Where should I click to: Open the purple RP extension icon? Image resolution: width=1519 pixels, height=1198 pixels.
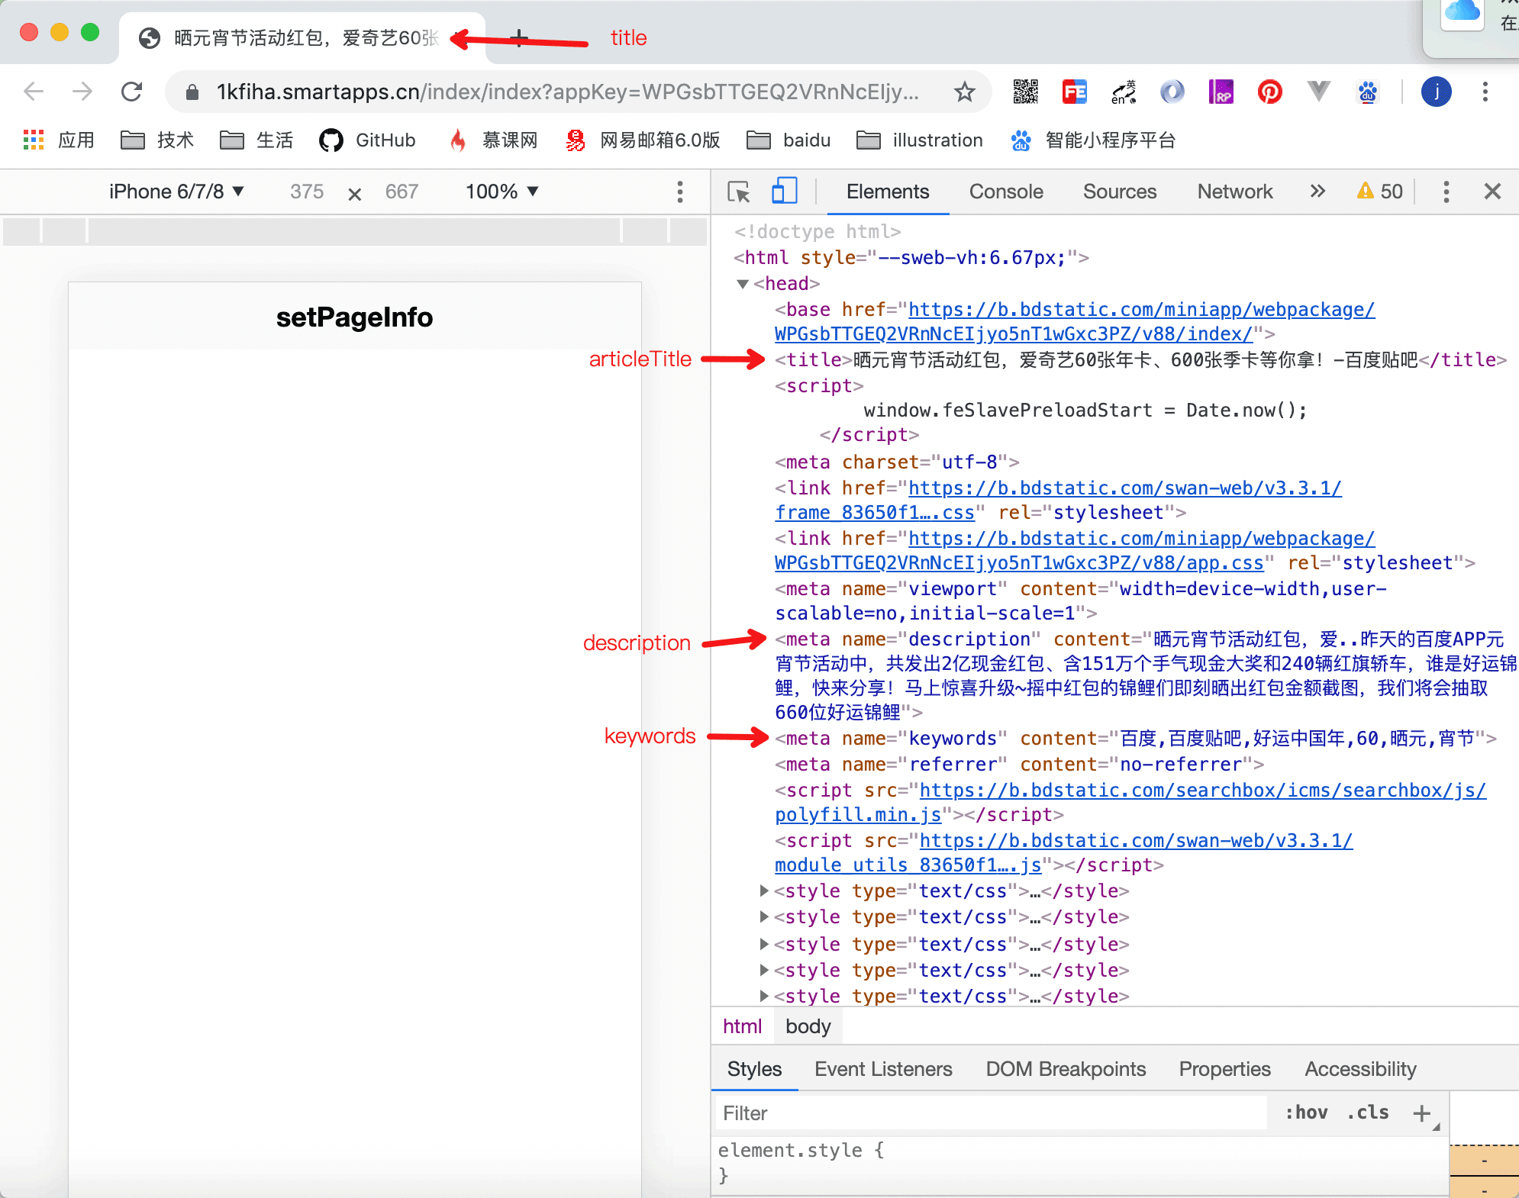pos(1221,92)
